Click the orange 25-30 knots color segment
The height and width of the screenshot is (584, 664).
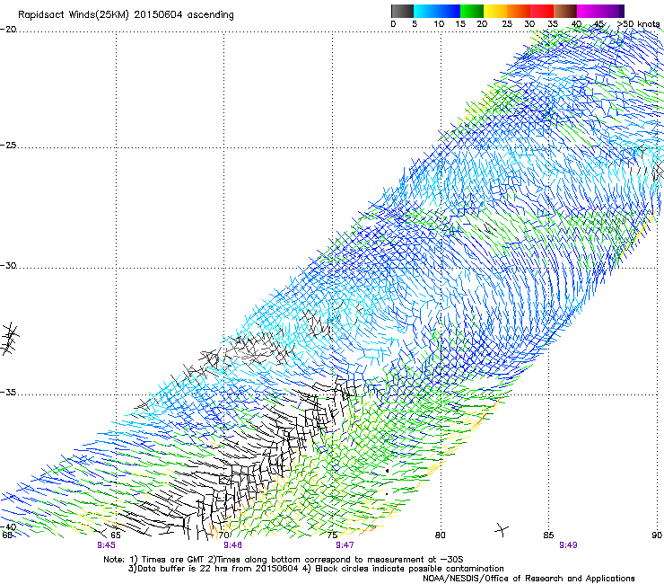[519, 11]
